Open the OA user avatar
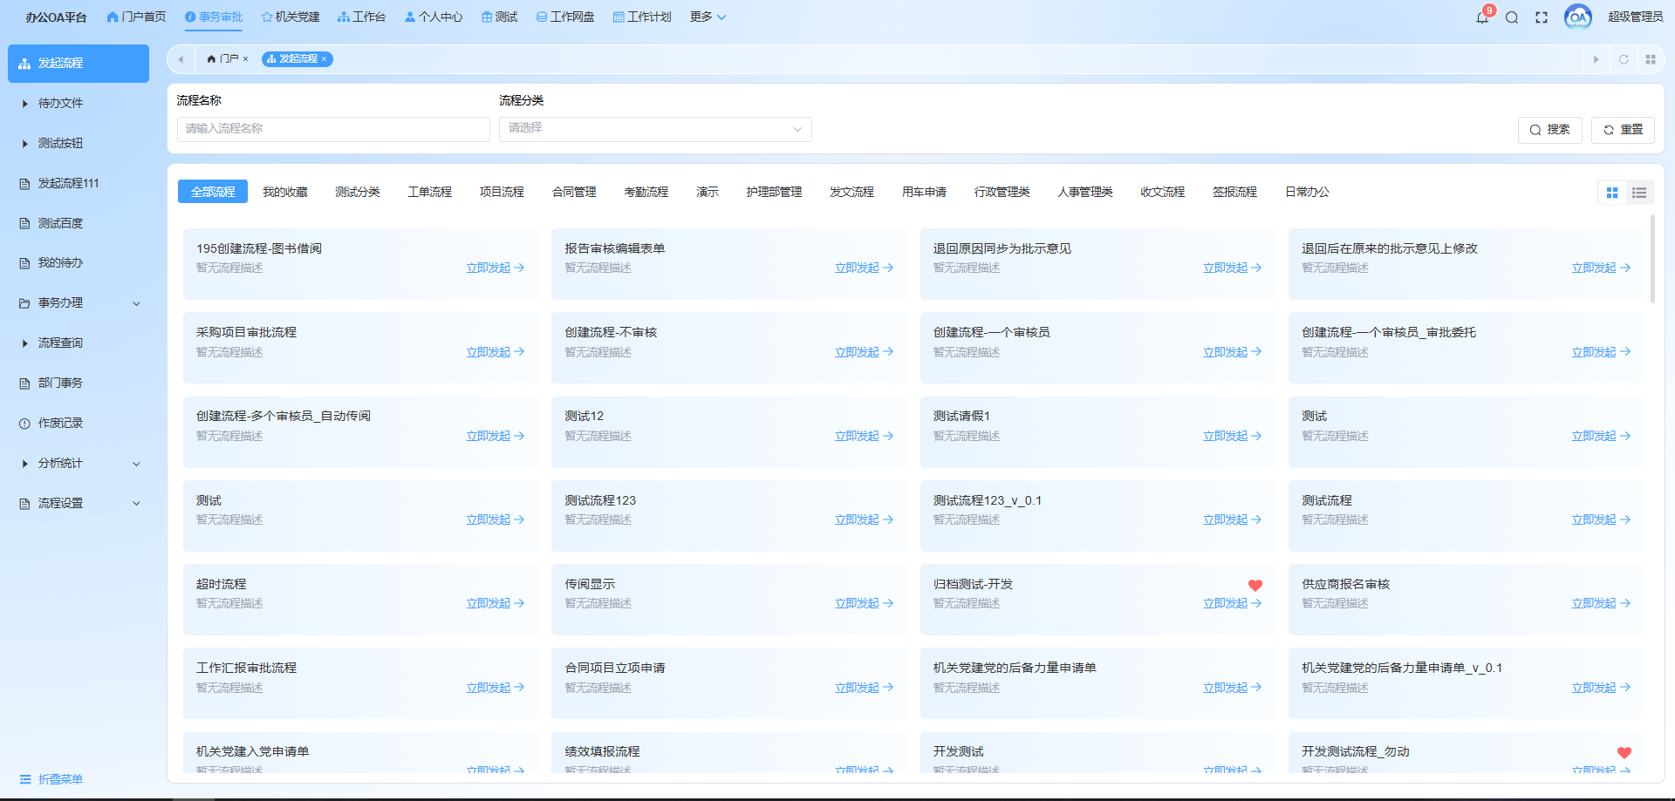 [1578, 17]
